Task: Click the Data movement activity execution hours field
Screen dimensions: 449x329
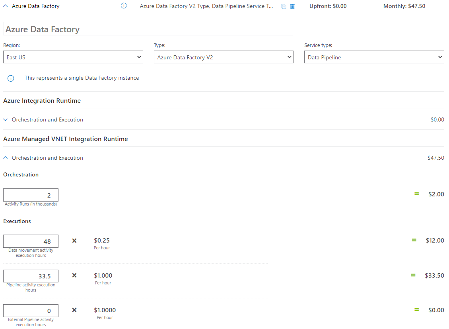Action: (31, 241)
